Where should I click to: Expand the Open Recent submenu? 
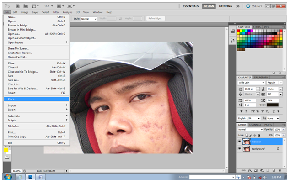37,42
